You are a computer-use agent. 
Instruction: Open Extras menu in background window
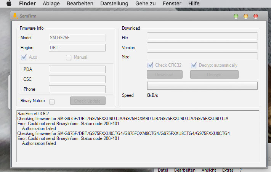[228, 170]
